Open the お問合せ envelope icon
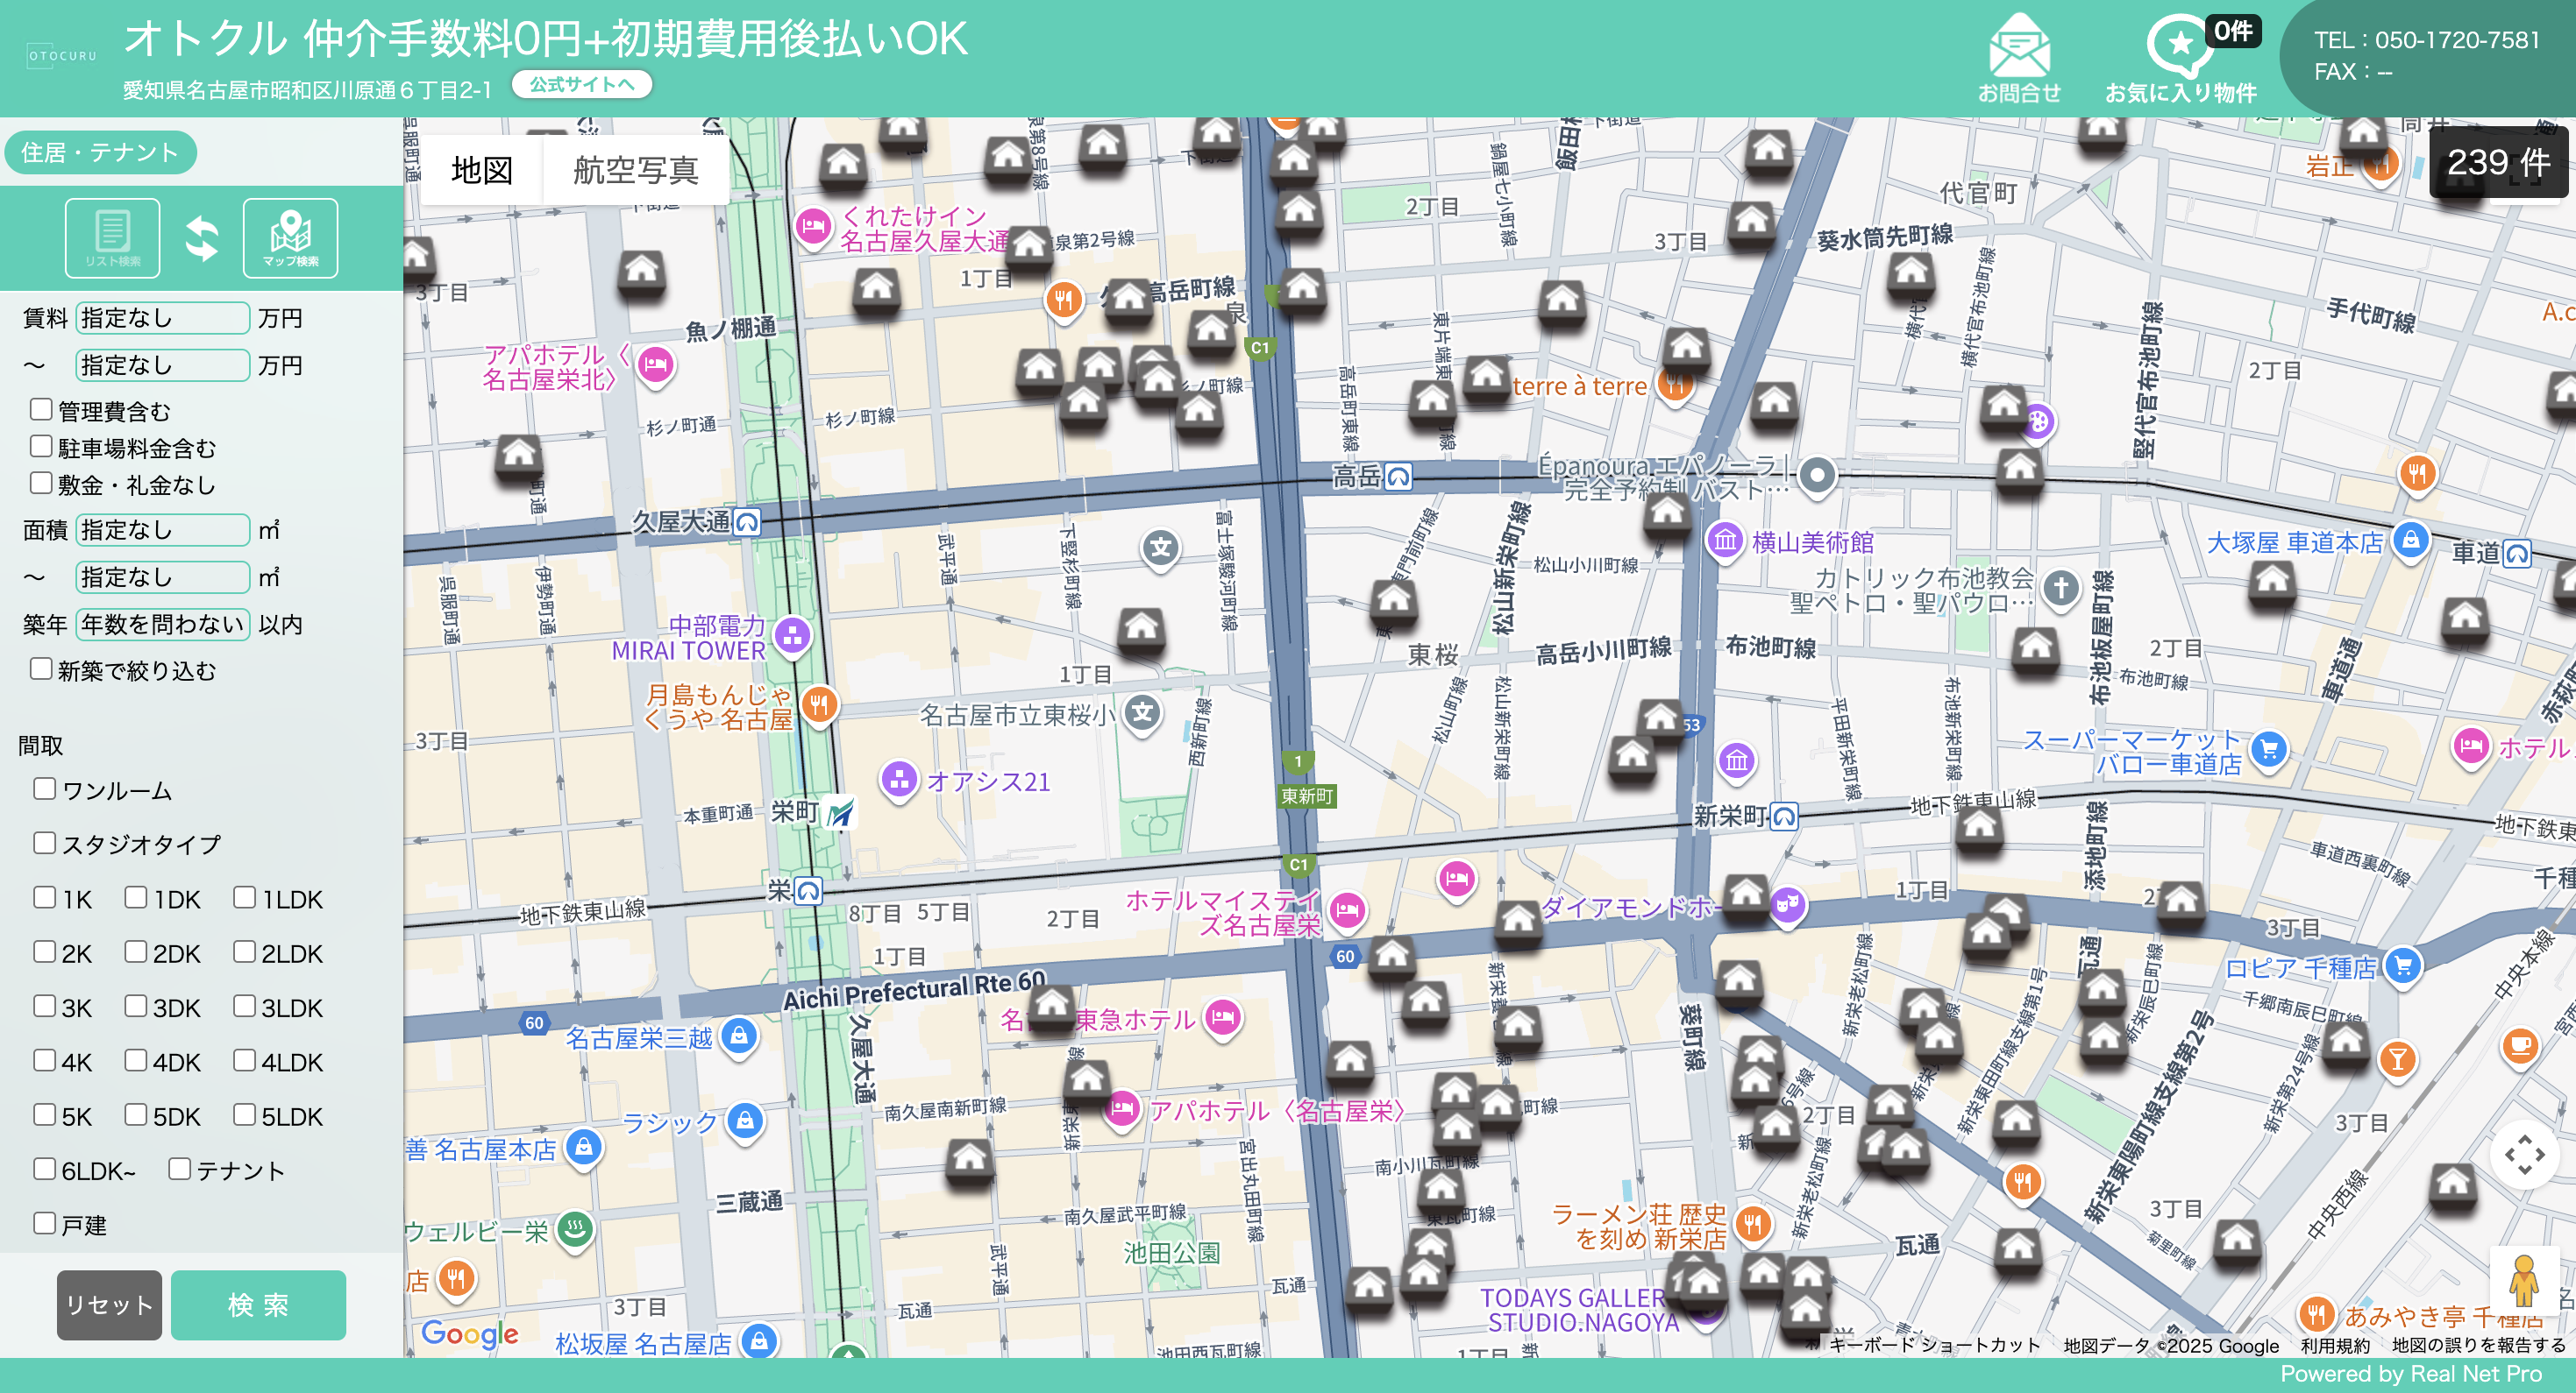Viewport: 2576px width, 1393px height. click(2019, 58)
